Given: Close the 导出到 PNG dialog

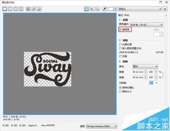Looking at the screenshot, I should [x=167, y=2].
